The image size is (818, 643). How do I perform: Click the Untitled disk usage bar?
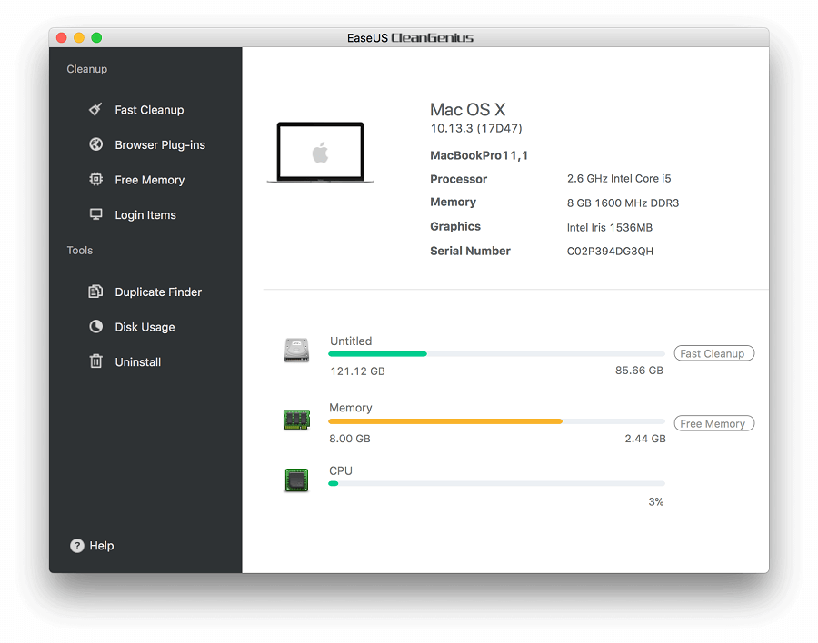coord(496,354)
